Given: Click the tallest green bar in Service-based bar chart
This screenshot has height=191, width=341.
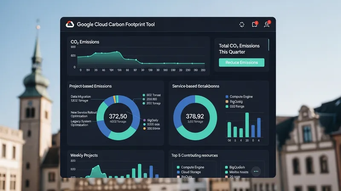Looking at the screenshot, I should 247,125.
